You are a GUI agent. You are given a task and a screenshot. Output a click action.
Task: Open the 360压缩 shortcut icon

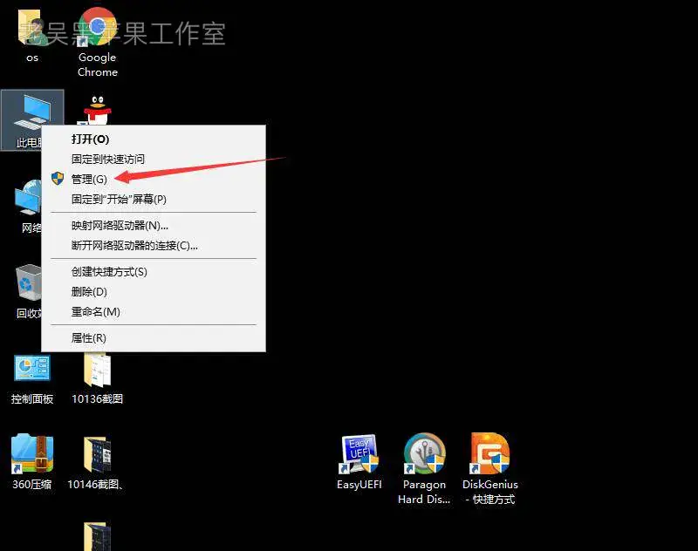(x=32, y=452)
